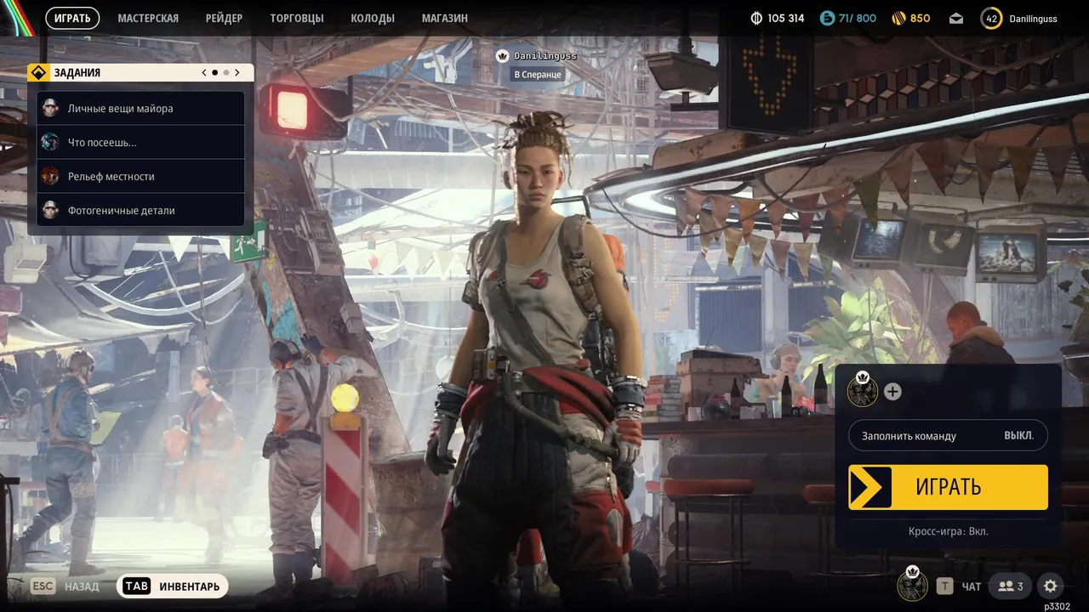Click the party leader avatar in squad panel
This screenshot has width=1089, height=612.
tap(863, 391)
